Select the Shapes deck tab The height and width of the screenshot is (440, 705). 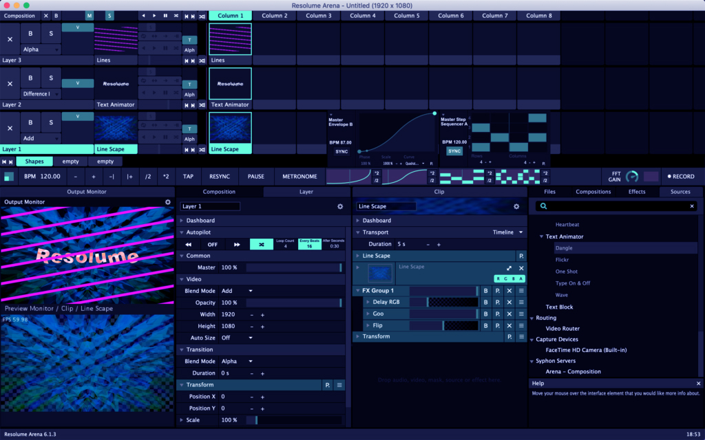pyautogui.click(x=34, y=162)
